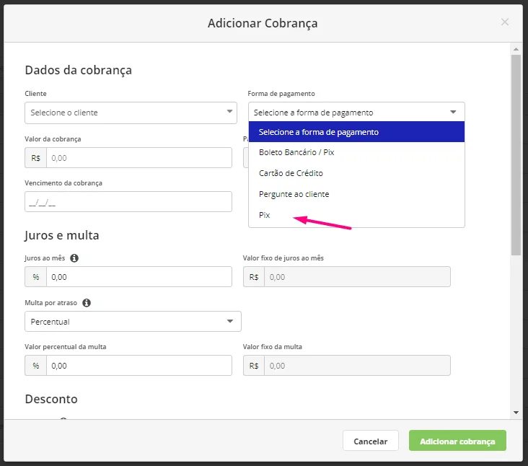This screenshot has height=466, width=528.
Task: Click the info icon beside Multa por atraso
Action: (87, 303)
